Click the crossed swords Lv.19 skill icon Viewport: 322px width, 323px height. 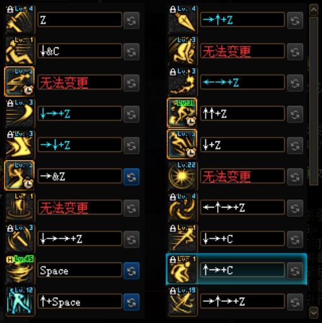(182, 302)
